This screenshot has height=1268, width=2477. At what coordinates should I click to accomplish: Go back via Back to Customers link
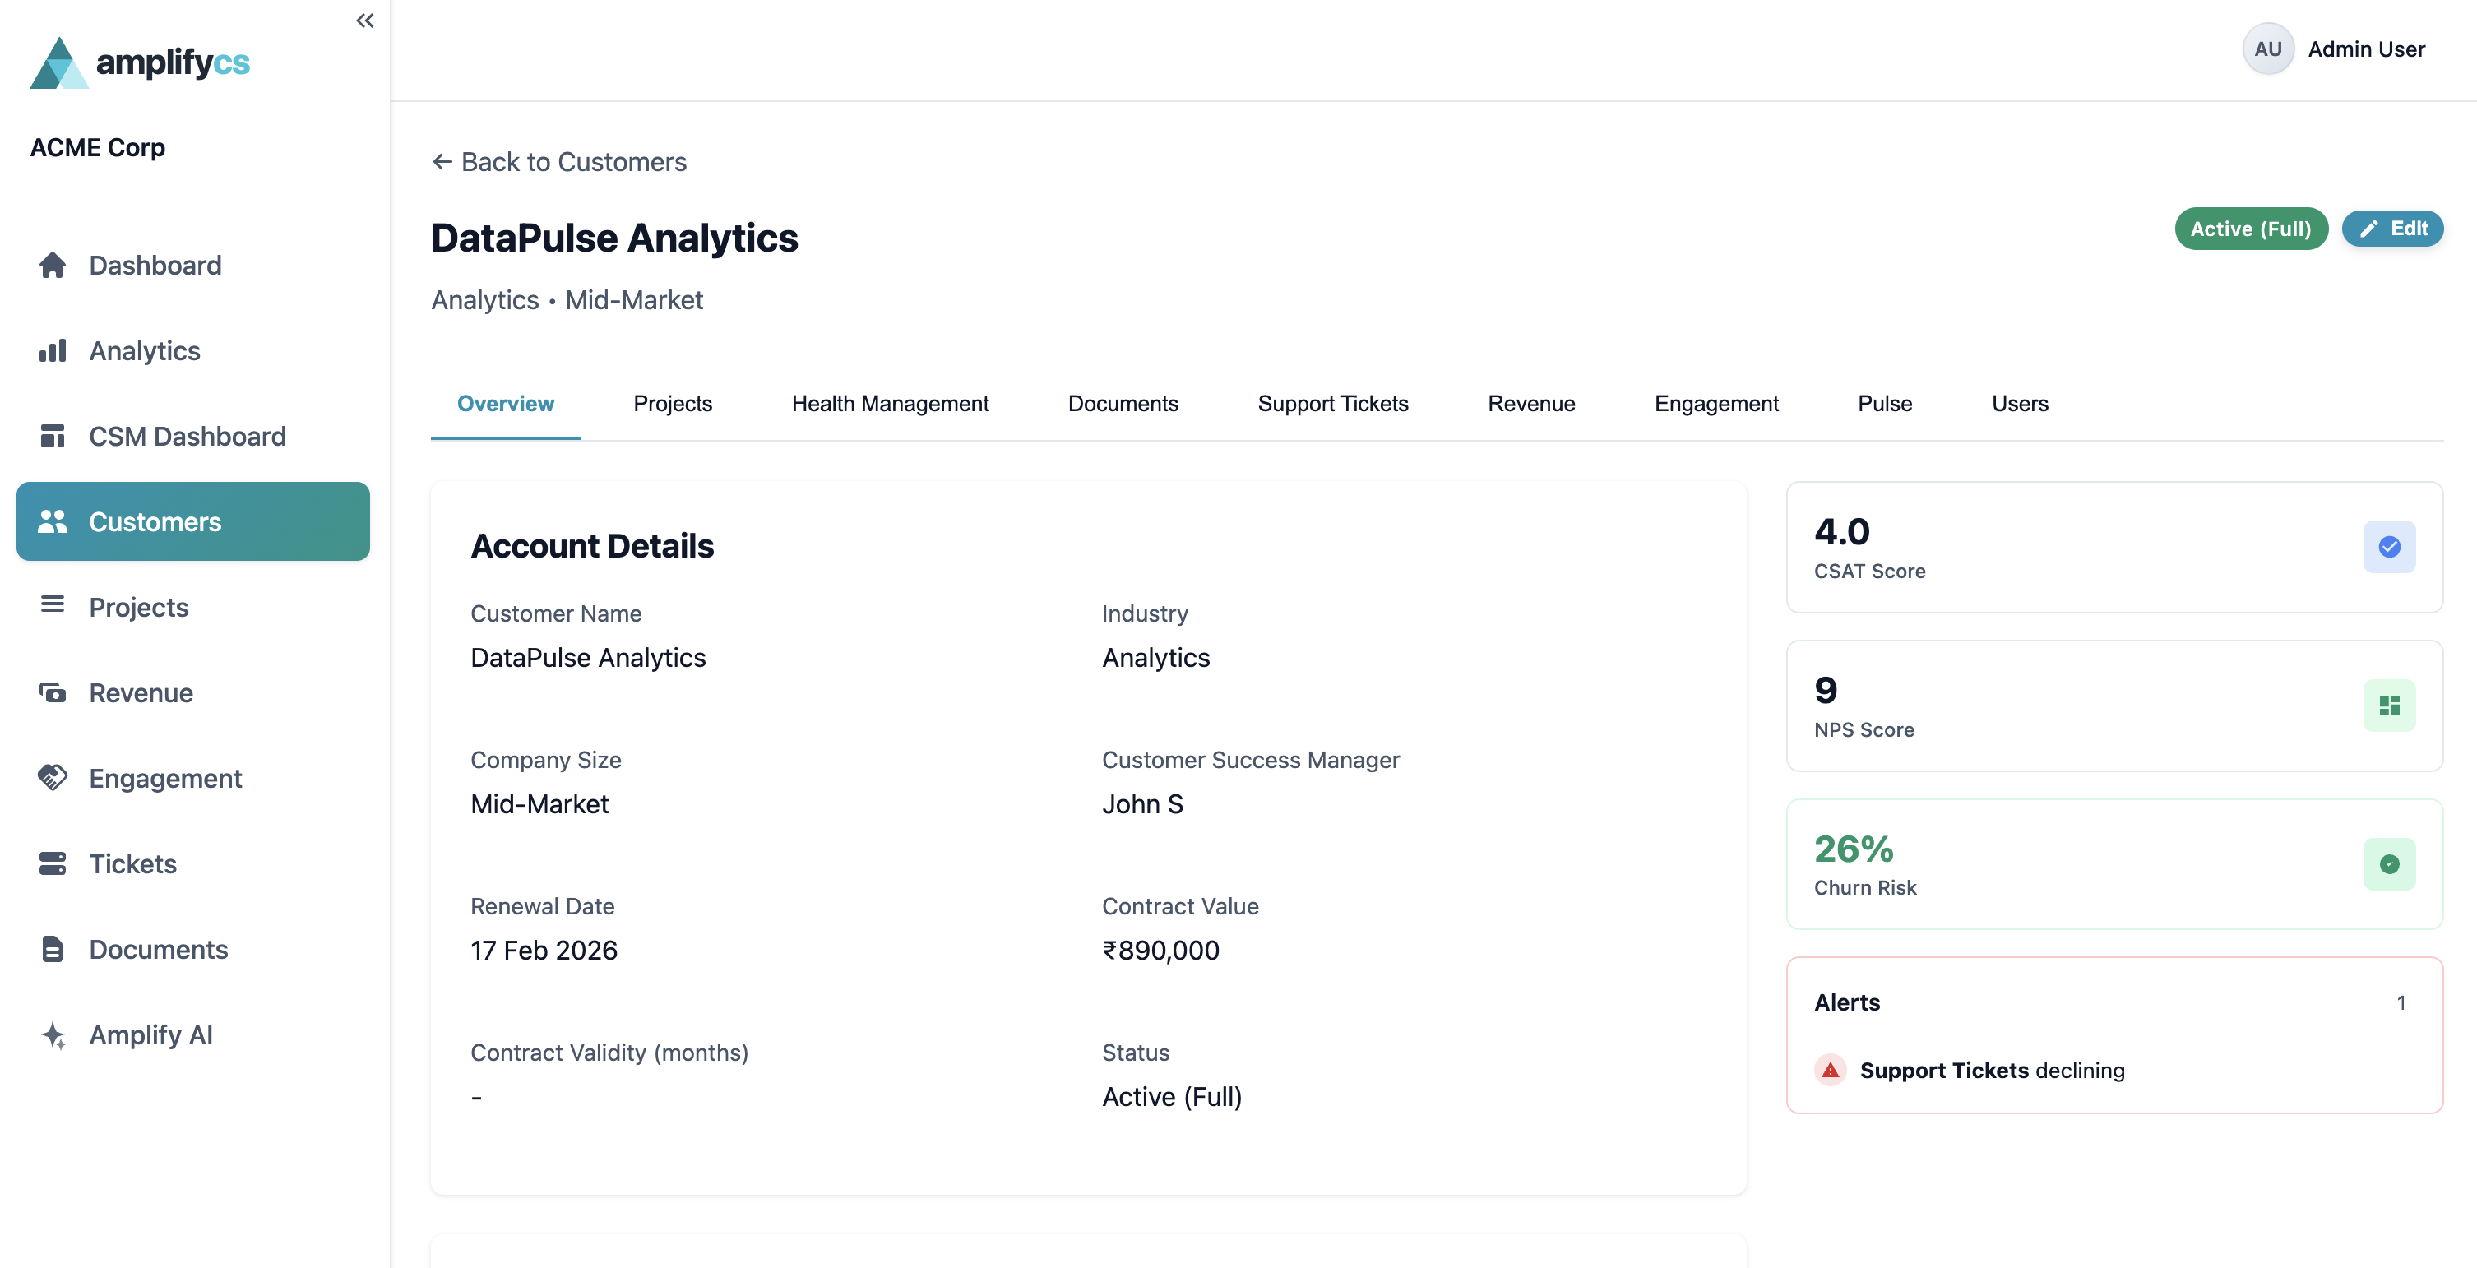(558, 161)
